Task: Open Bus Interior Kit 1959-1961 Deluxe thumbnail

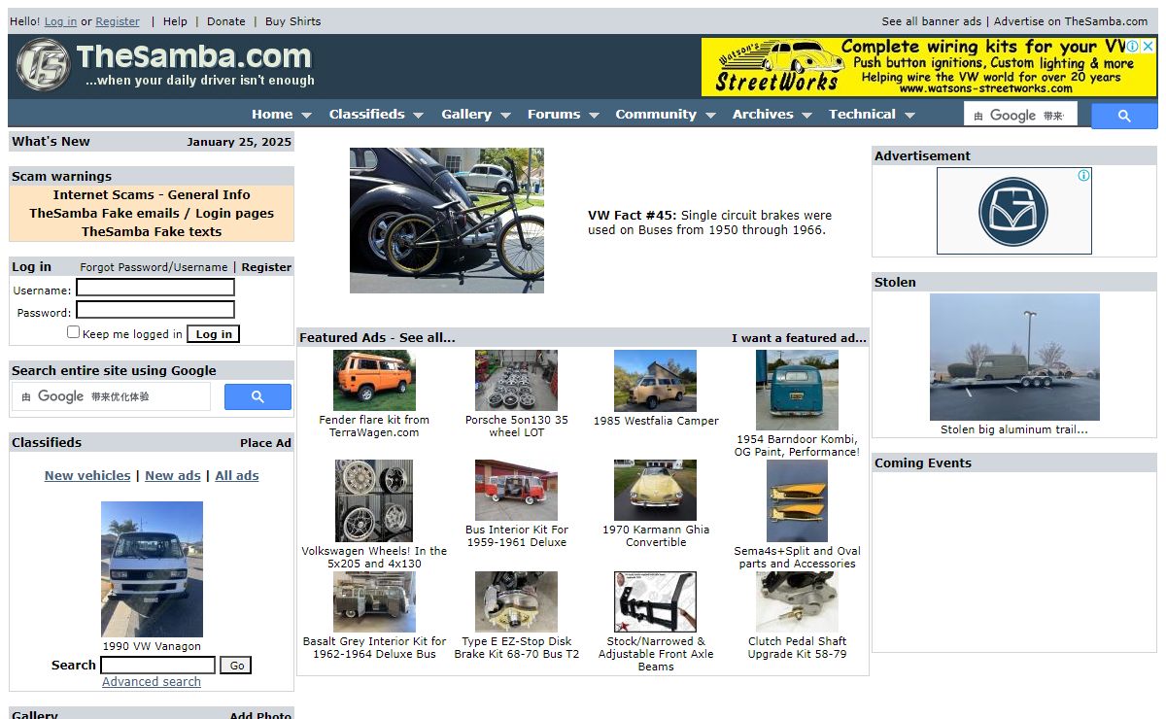Action: pyautogui.click(x=516, y=490)
